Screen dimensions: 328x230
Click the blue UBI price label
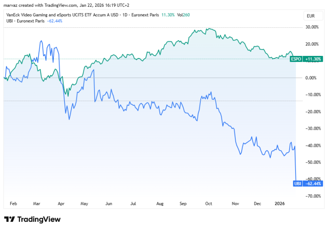click(x=298, y=183)
